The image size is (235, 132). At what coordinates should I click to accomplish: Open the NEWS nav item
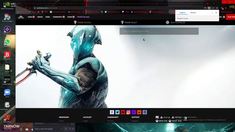click(48, 17)
